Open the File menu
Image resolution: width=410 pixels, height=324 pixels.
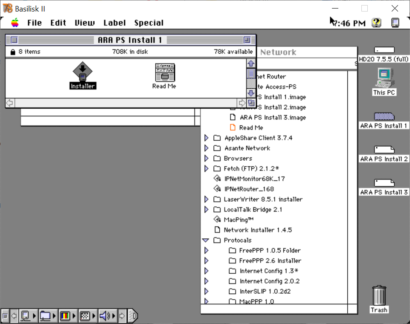coord(35,23)
